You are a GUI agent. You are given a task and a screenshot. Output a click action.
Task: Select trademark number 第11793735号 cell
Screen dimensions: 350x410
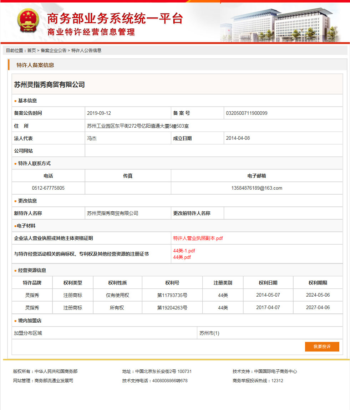coord(172,295)
